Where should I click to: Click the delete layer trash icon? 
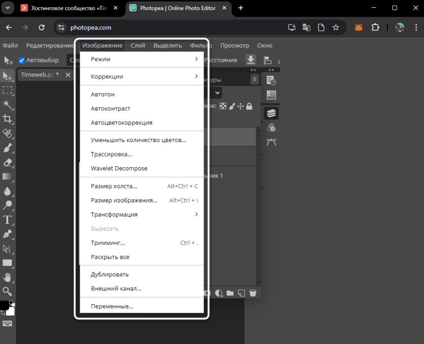(252, 293)
